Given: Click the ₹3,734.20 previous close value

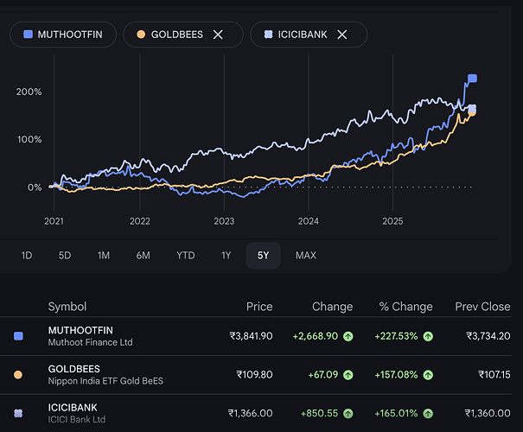Looking at the screenshot, I should tap(488, 336).
